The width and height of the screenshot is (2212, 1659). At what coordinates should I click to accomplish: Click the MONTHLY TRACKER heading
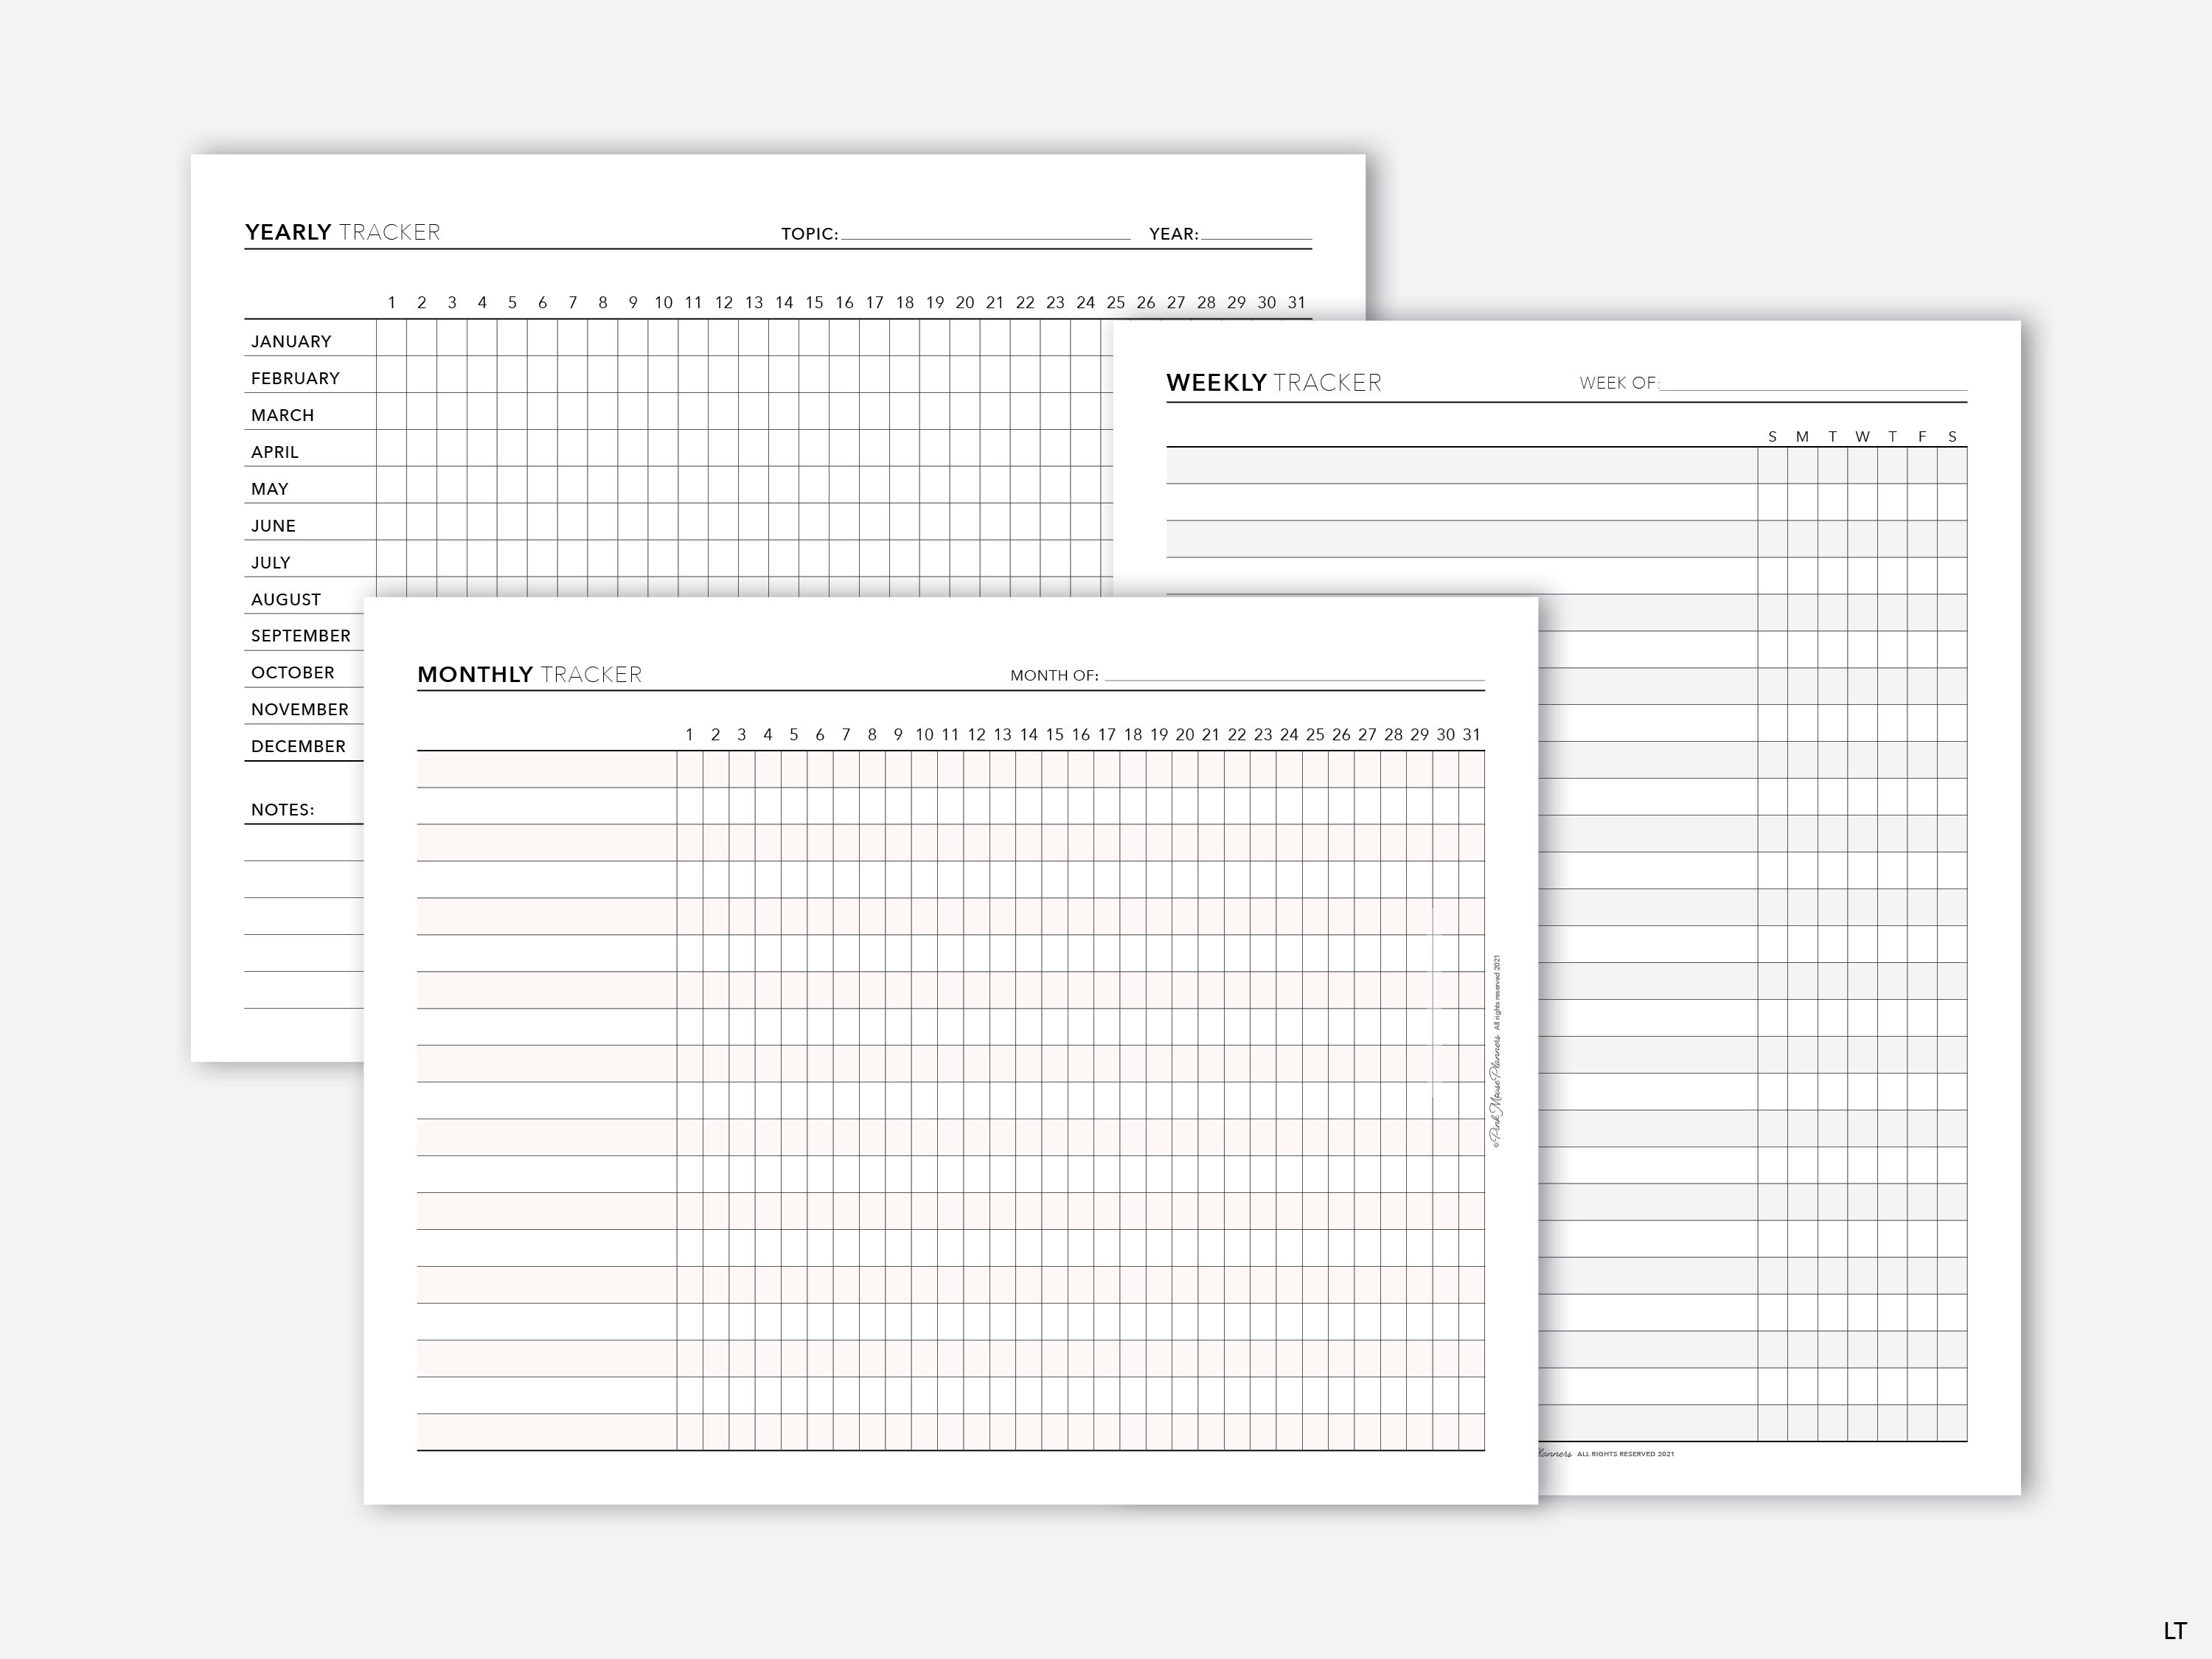tap(529, 675)
